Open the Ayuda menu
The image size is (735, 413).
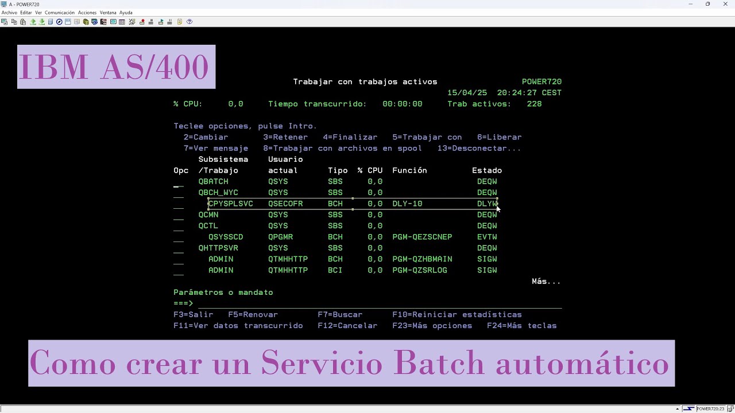pyautogui.click(x=126, y=13)
